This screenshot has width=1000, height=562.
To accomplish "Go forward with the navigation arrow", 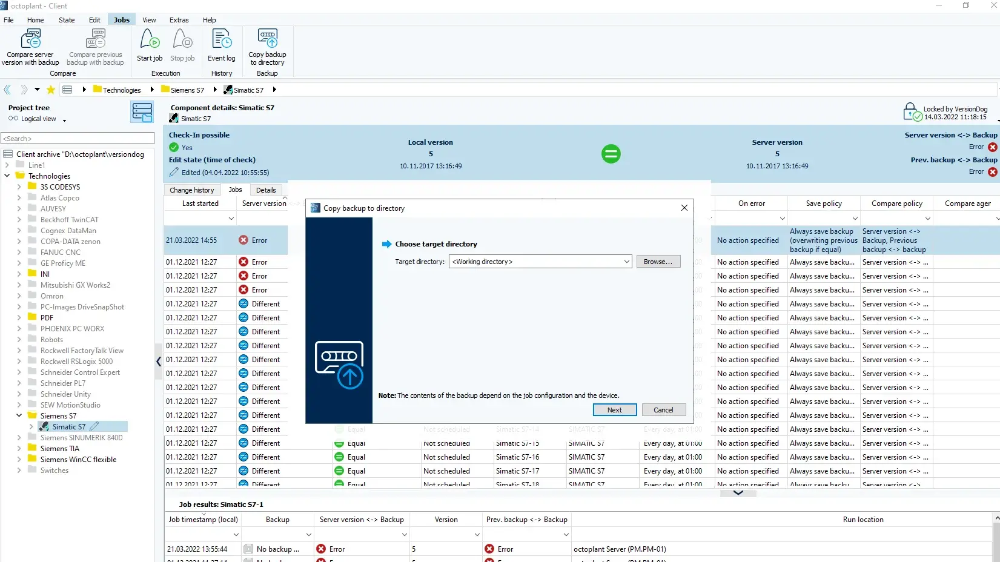I will click(24, 90).
